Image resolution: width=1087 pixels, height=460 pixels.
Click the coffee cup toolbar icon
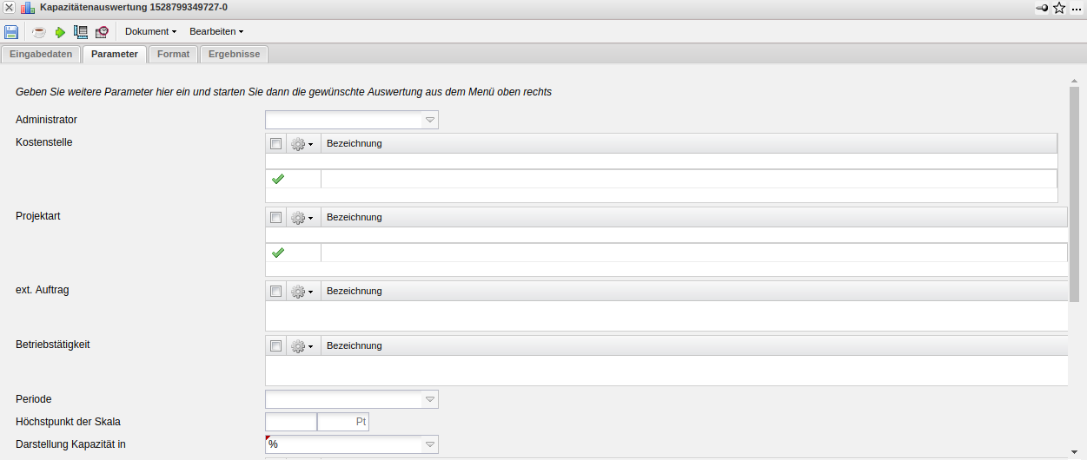[x=39, y=32]
